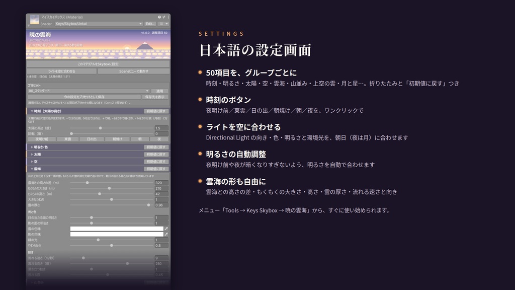The image size is (515, 290).
Task: Open the material help question-mark icon
Action: [159, 17]
